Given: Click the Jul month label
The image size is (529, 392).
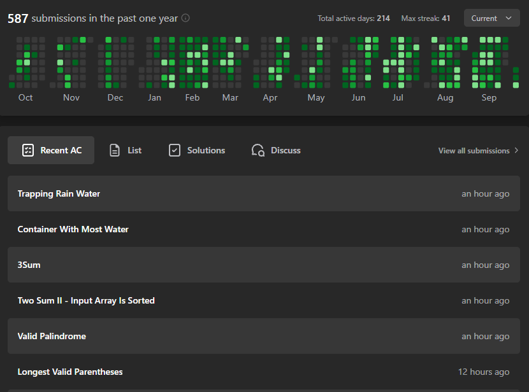Looking at the screenshot, I should tap(398, 97).
